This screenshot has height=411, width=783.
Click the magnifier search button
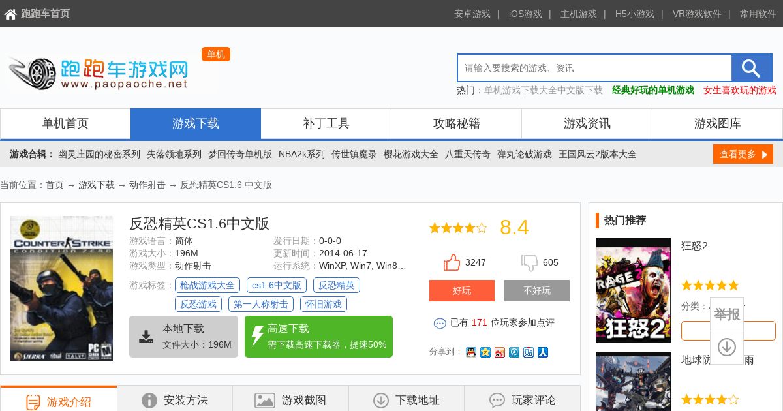click(752, 68)
